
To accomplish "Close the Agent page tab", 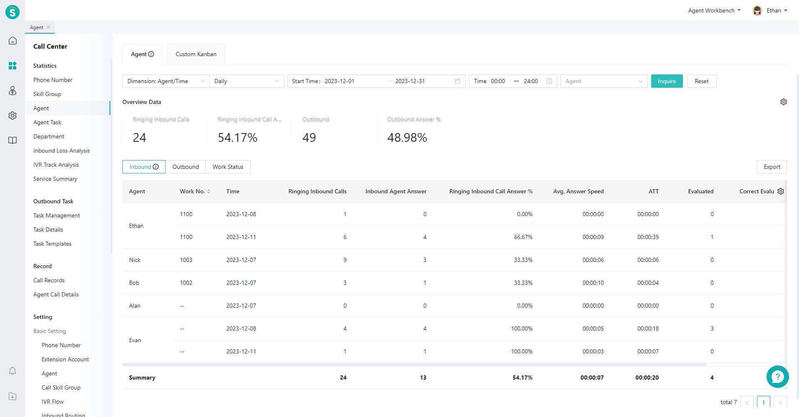I will click(48, 27).
